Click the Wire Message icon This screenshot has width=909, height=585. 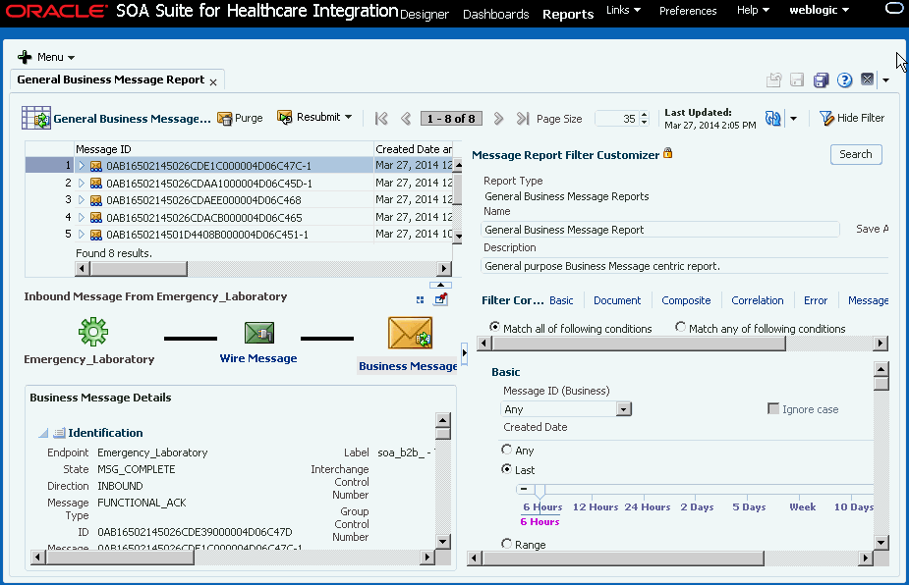259,333
